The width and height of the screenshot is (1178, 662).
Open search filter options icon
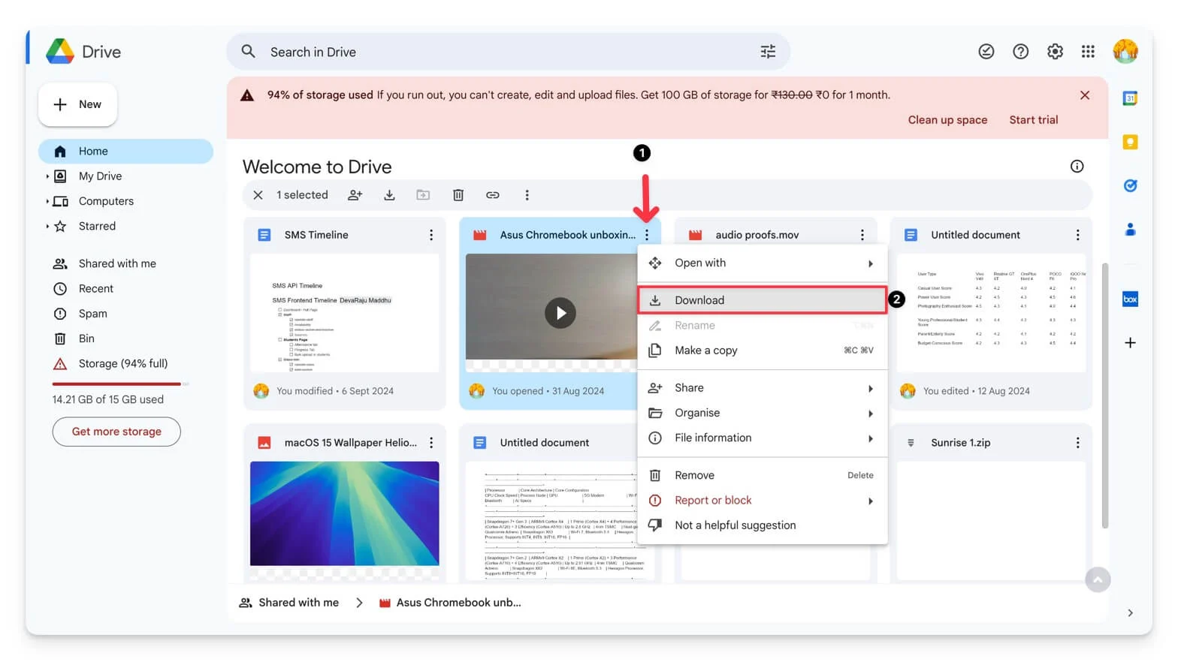tap(768, 52)
